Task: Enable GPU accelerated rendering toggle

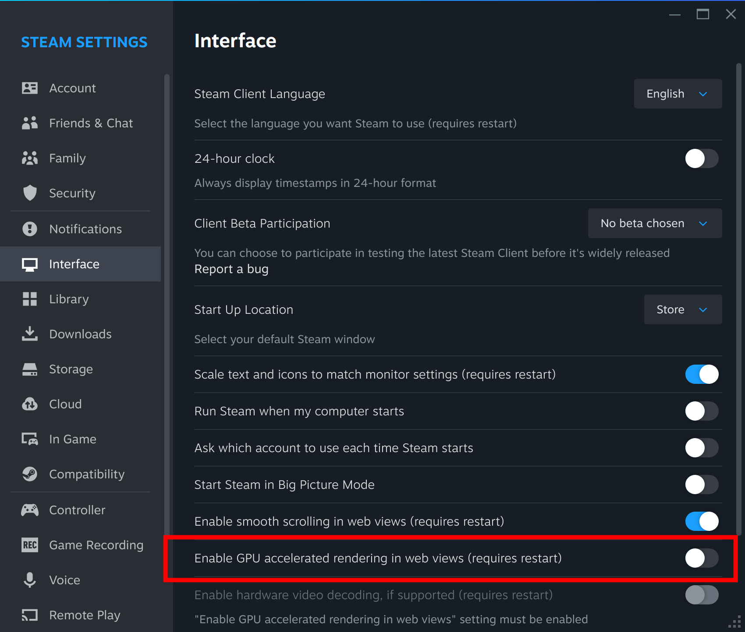Action: click(702, 558)
